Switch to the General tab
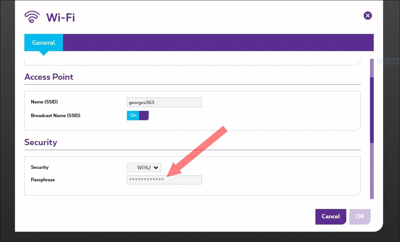This screenshot has height=242, width=400. [x=43, y=43]
